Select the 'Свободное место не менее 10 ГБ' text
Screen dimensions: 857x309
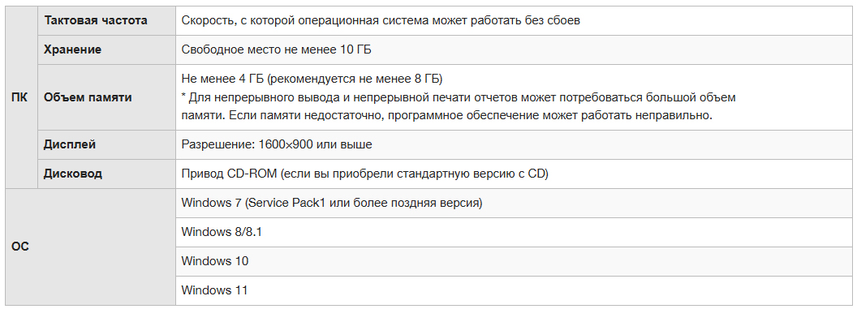click(276, 49)
